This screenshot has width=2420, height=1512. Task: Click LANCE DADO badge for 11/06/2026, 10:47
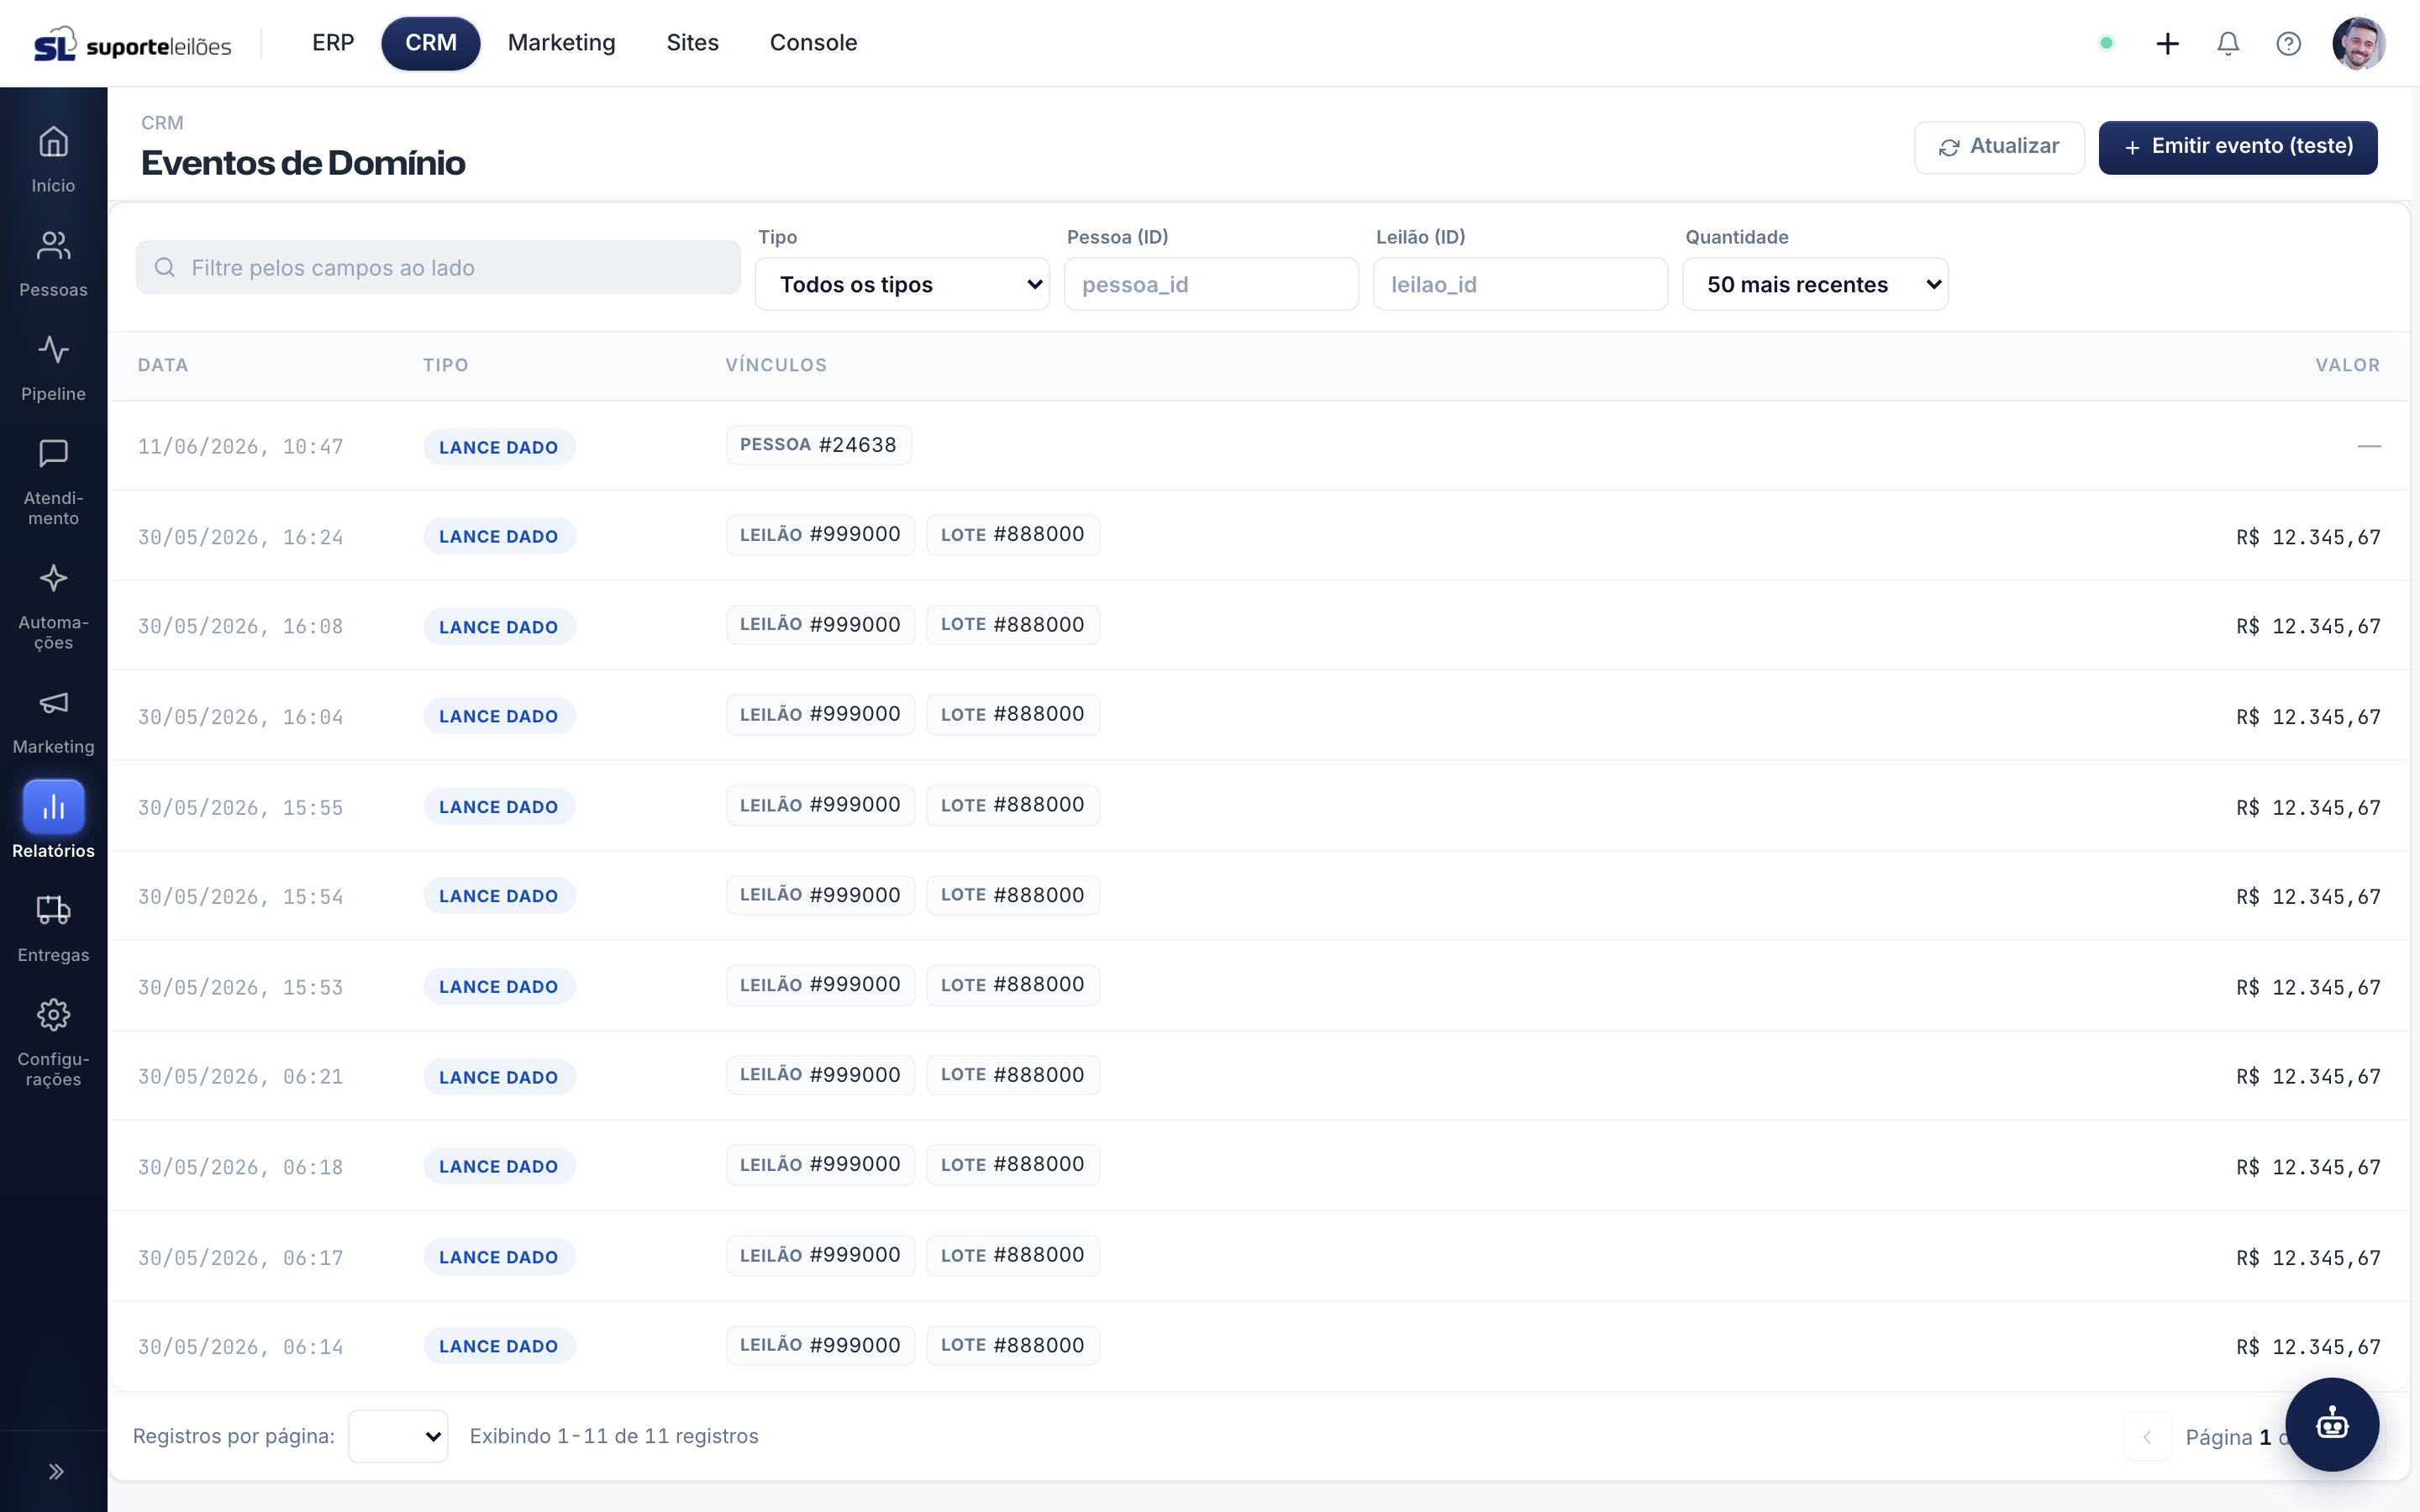click(498, 447)
